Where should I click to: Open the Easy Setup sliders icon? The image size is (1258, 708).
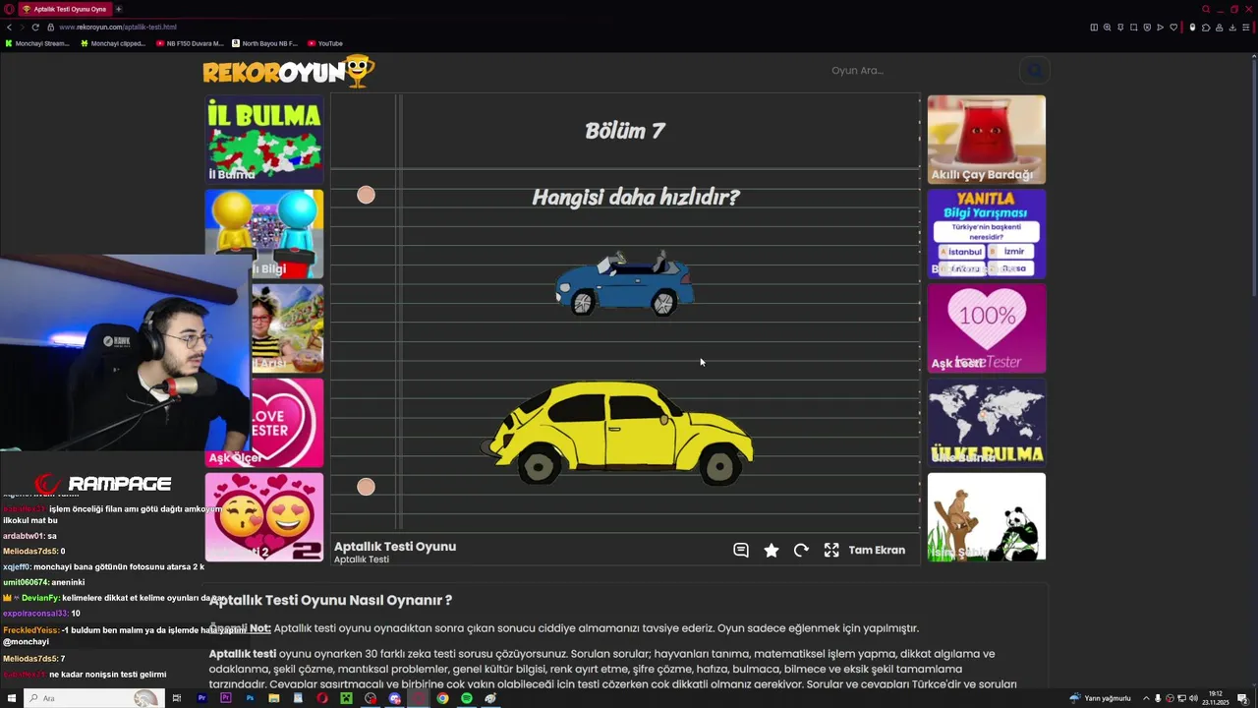coord(1246,28)
